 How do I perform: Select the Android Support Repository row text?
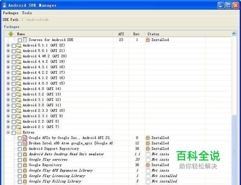(54, 149)
